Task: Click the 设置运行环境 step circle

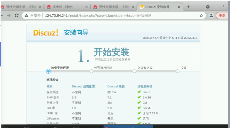Action: coord(91,71)
